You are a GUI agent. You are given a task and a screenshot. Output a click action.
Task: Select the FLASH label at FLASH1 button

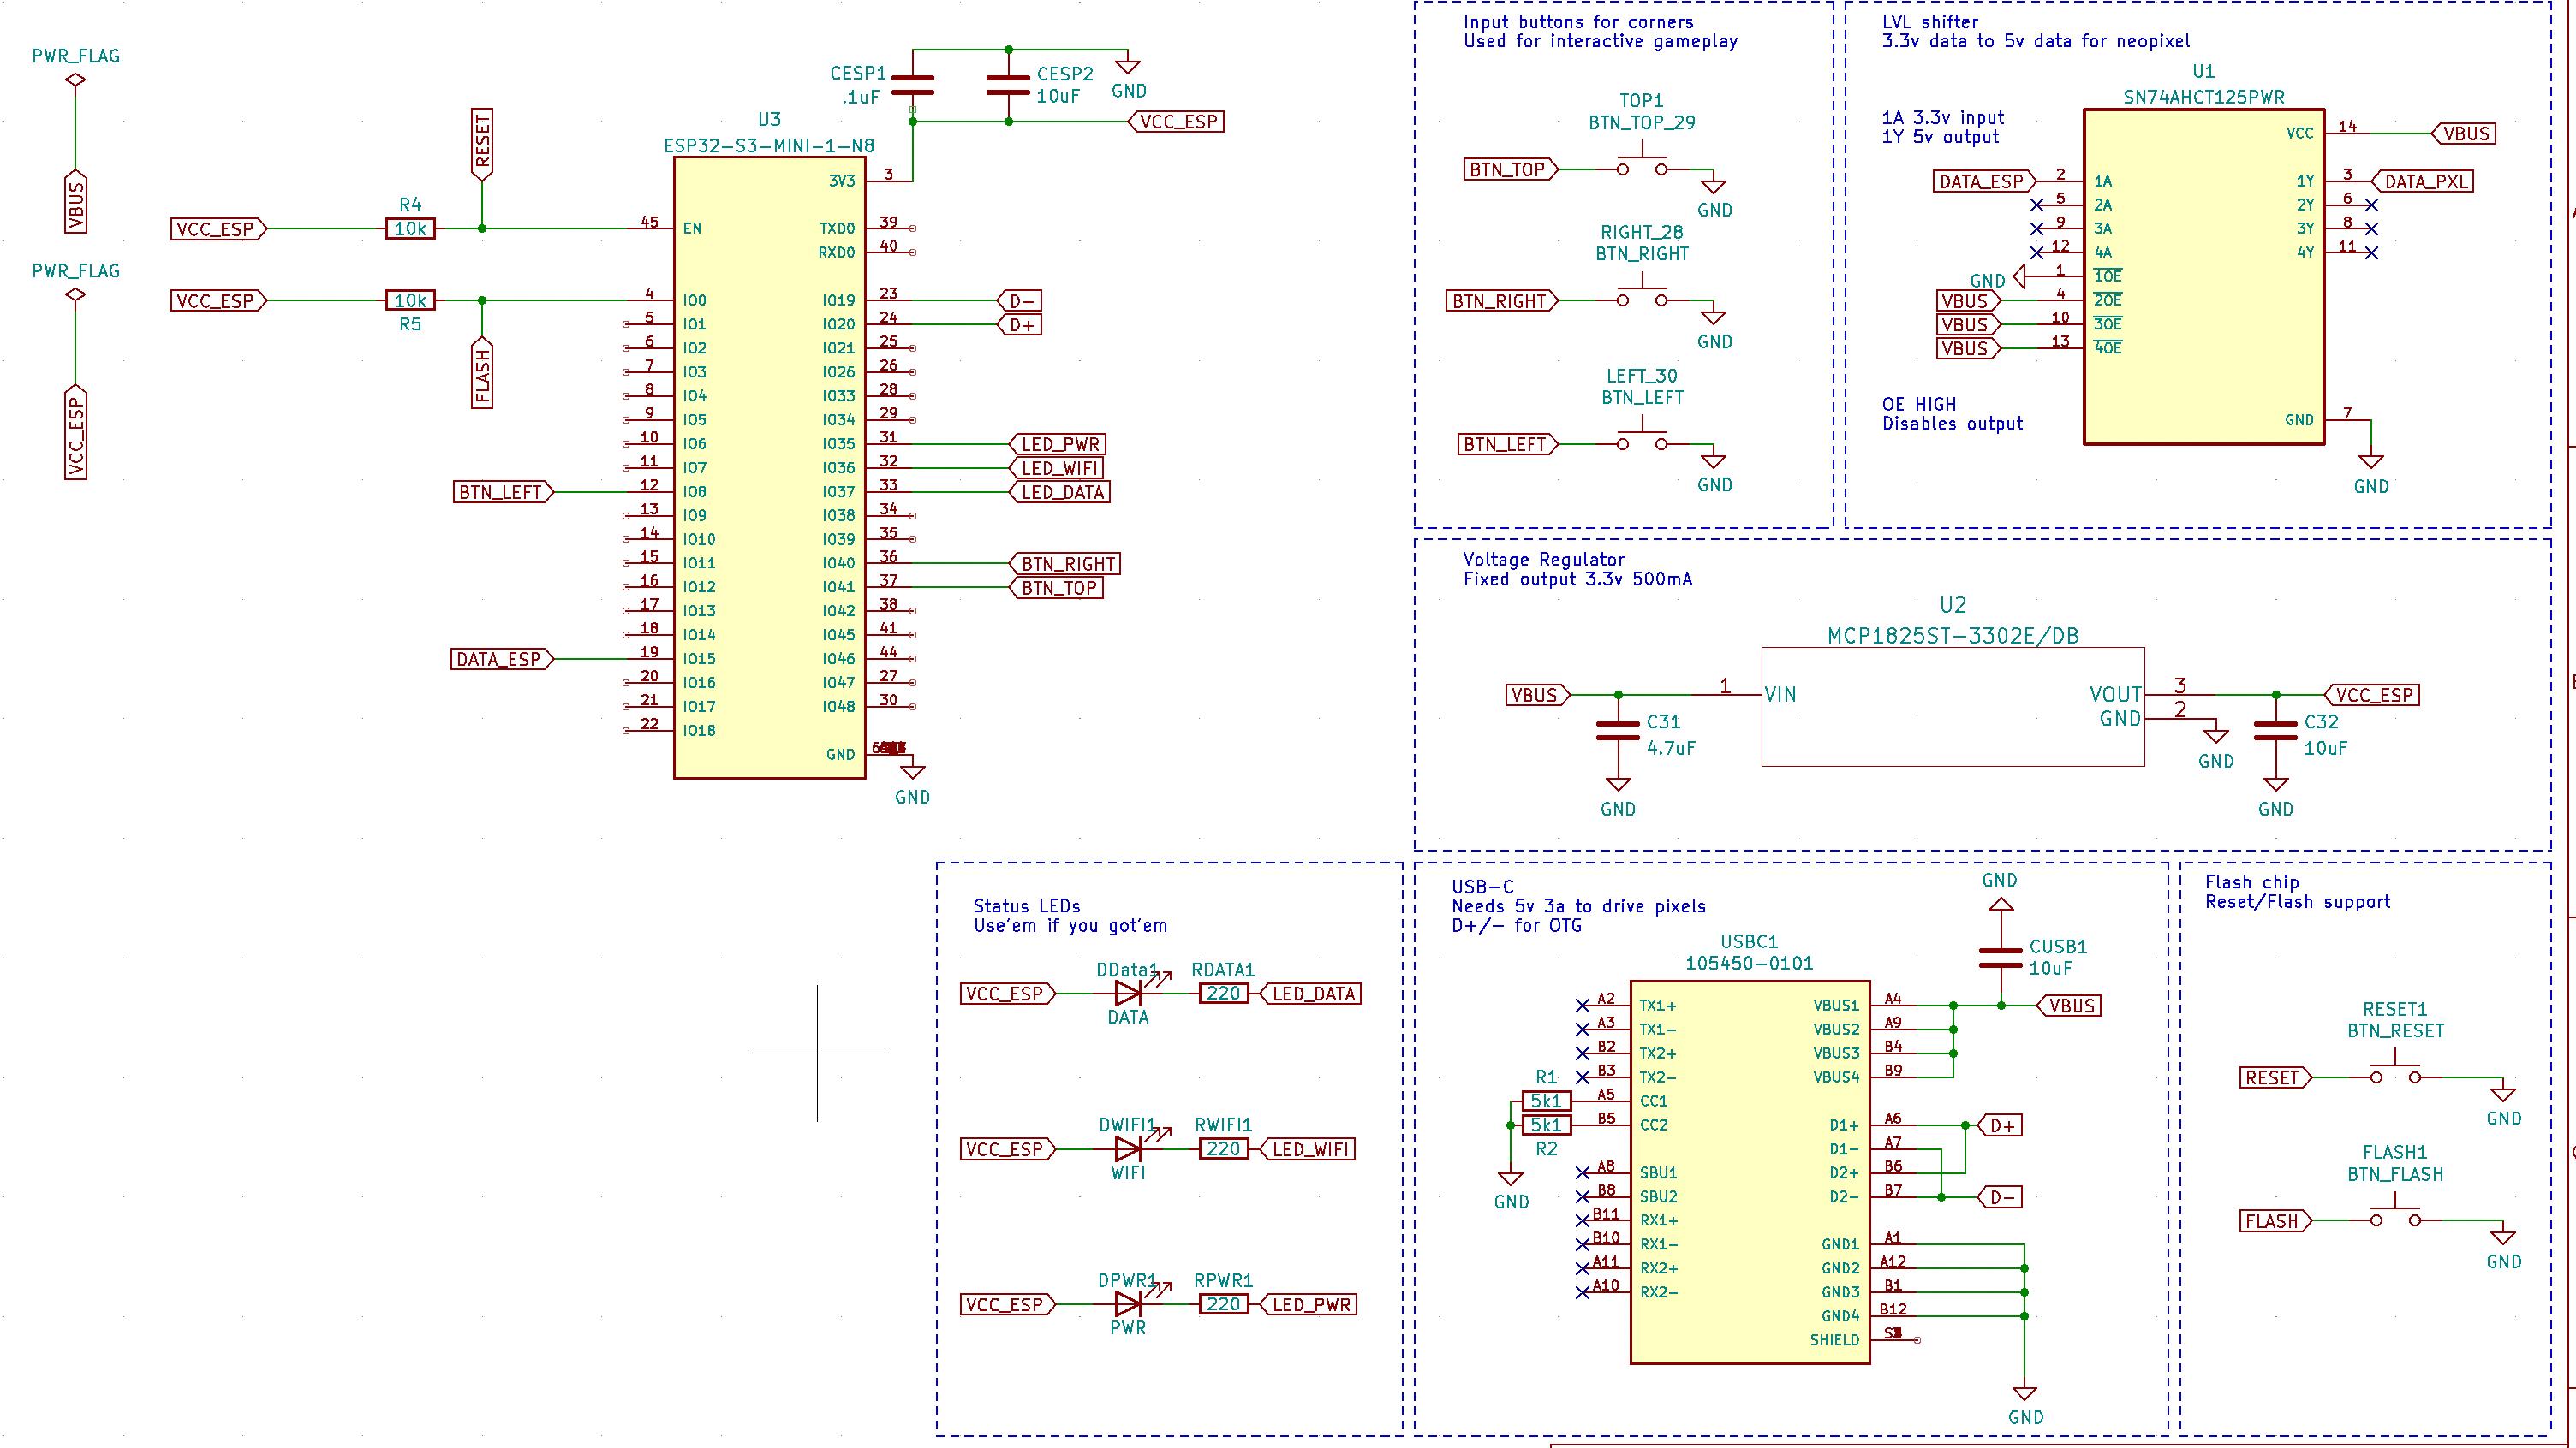(2276, 1221)
